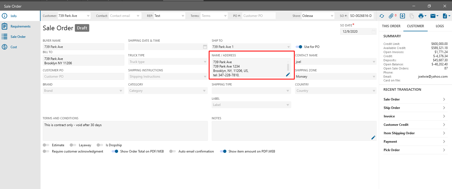
Task: Toggle the Use for PO switch
Action: pyautogui.click(x=299, y=47)
